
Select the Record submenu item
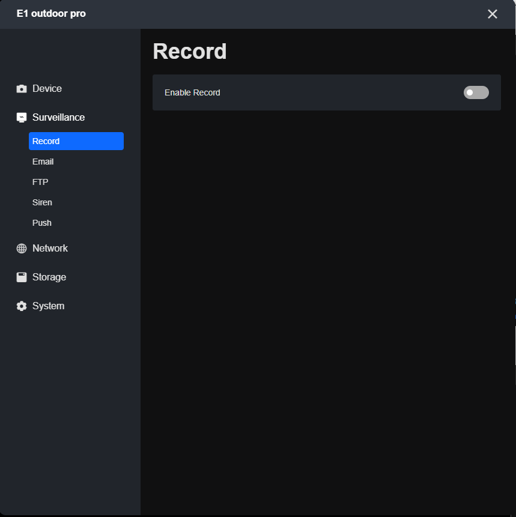[76, 141]
